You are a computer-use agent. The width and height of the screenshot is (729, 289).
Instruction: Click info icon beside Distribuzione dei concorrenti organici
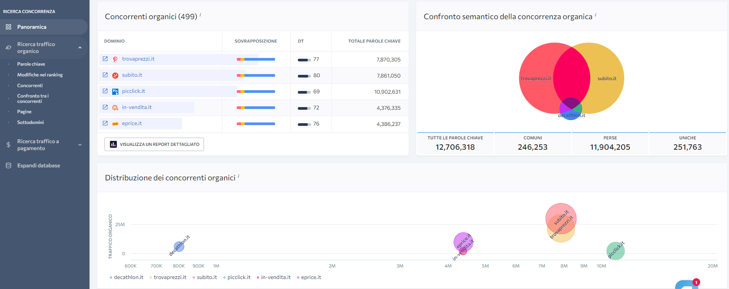click(239, 176)
